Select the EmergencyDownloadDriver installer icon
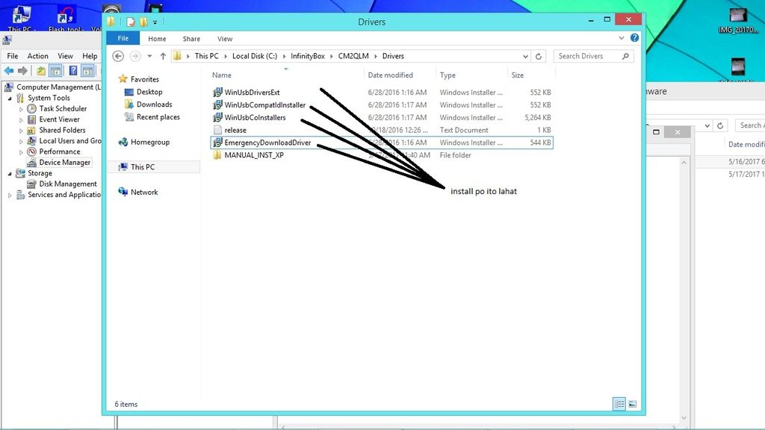765x430 pixels. click(217, 143)
